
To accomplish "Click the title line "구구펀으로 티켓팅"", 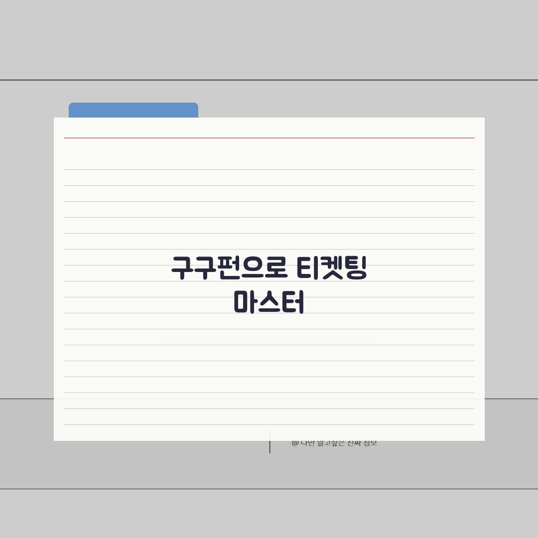I will (x=269, y=268).
